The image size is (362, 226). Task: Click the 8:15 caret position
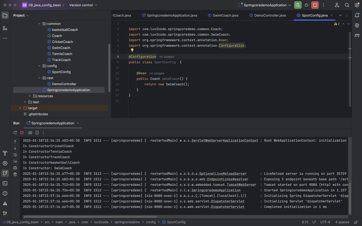[305, 222]
